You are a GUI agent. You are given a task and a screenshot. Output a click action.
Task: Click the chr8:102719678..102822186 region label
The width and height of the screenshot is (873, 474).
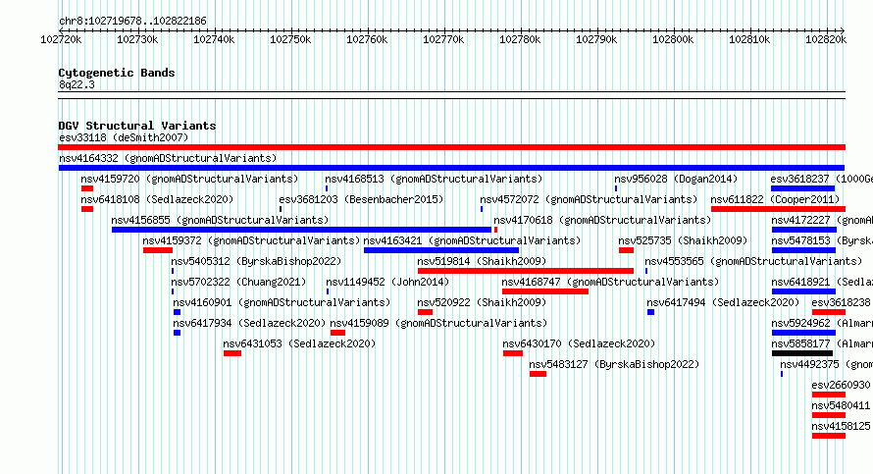pos(132,21)
